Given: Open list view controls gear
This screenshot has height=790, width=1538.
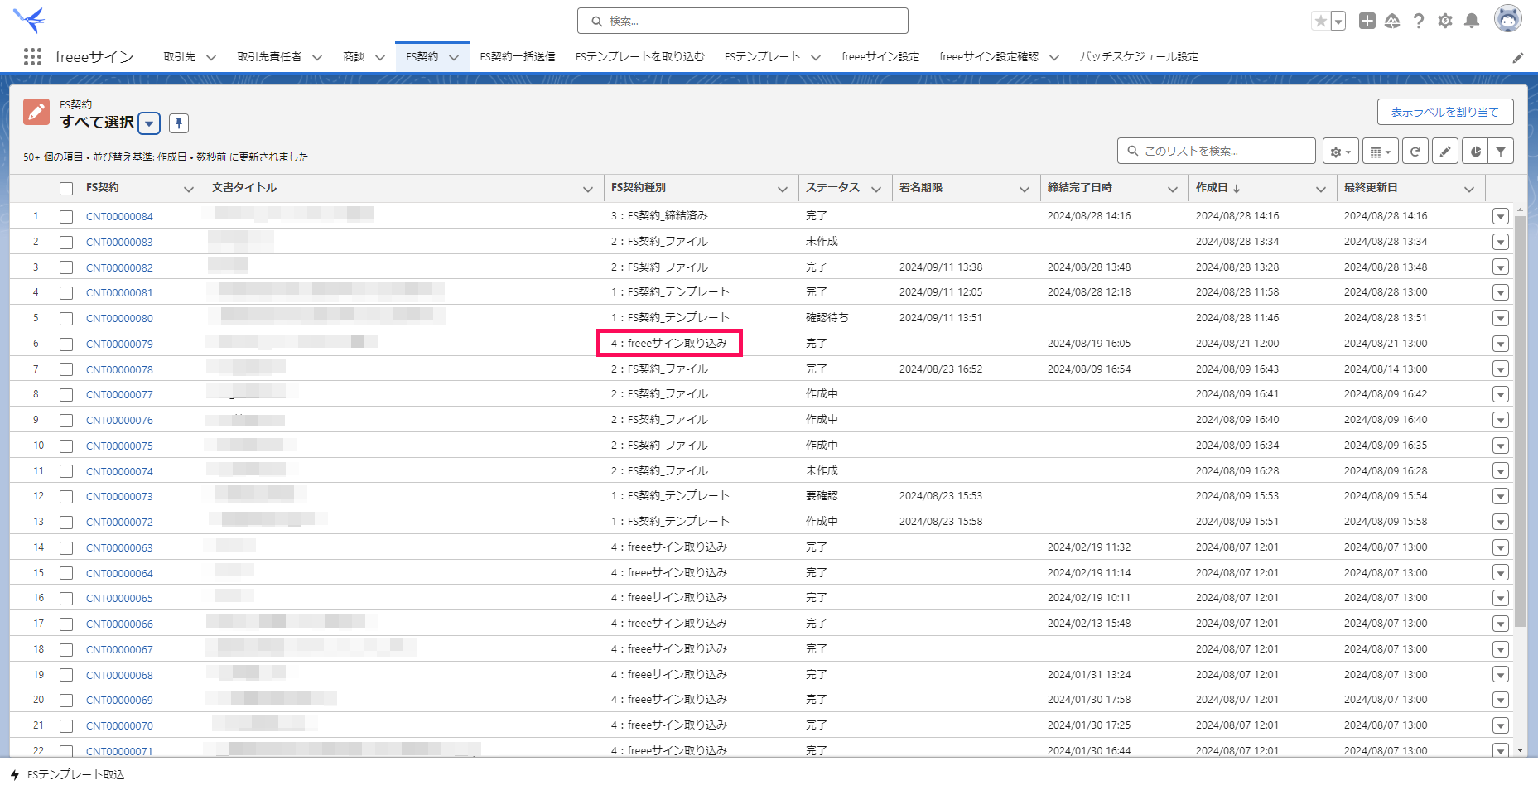Looking at the screenshot, I should click(x=1340, y=152).
